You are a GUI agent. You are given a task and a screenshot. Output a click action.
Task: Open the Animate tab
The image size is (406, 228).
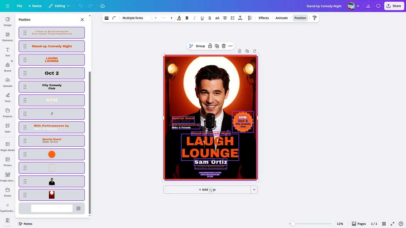281,18
